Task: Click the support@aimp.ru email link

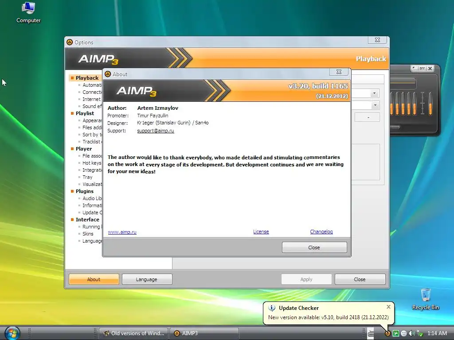Action: click(156, 131)
